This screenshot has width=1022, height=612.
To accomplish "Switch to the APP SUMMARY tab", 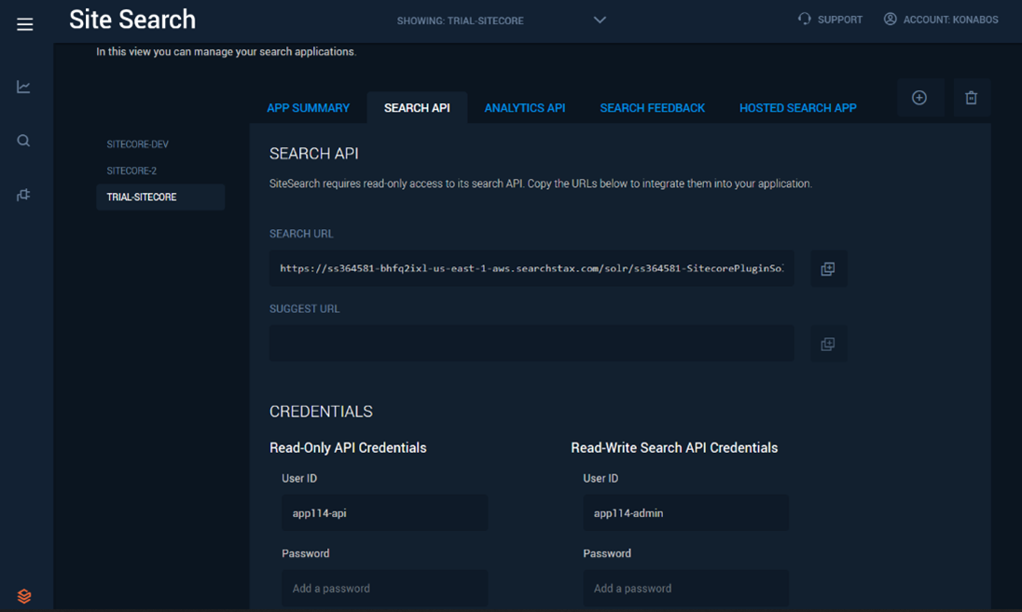I will coord(309,107).
